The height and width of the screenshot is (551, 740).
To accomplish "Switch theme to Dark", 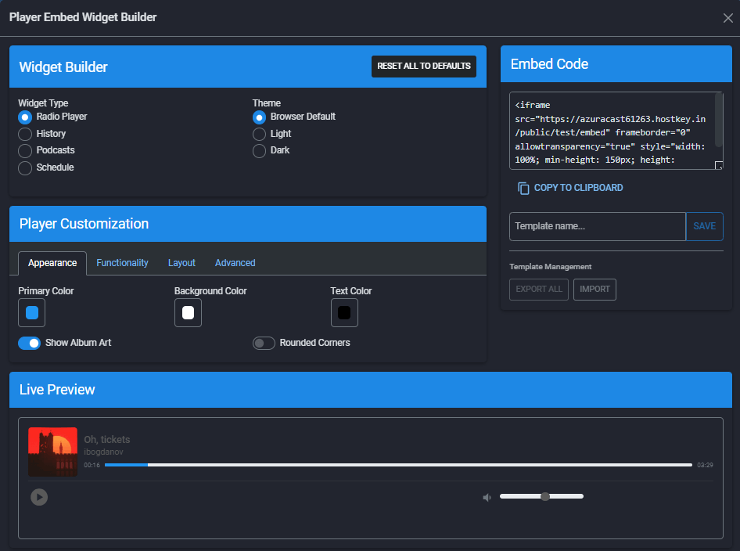I will 259,150.
